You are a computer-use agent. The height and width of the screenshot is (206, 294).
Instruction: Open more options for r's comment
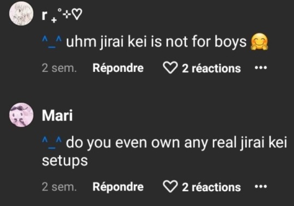pos(261,67)
